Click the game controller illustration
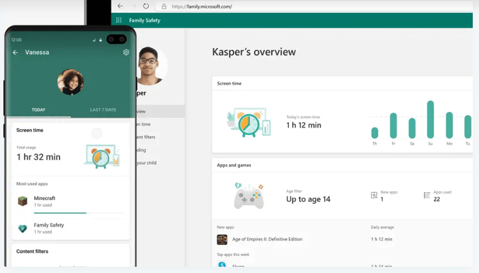 point(249,196)
